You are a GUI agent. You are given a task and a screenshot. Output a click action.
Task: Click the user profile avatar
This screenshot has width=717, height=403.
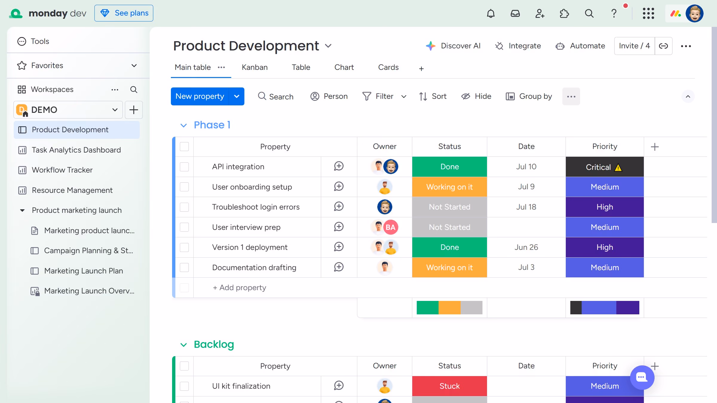(694, 13)
